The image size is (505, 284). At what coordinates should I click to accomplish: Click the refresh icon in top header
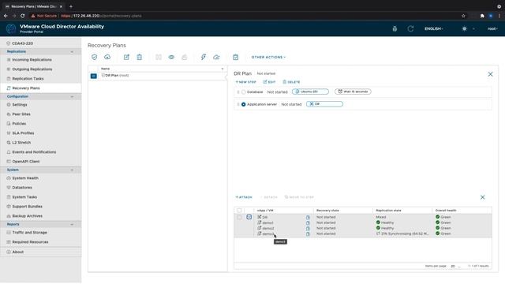(x=410, y=28)
